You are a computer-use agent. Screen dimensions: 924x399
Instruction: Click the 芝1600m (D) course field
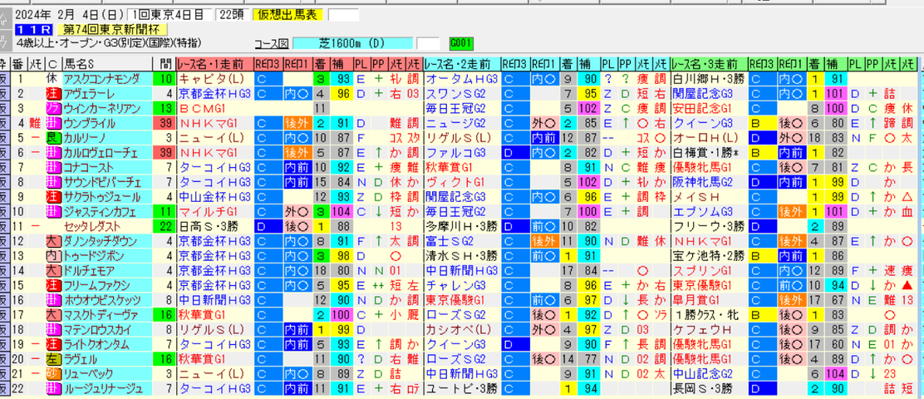coord(352,43)
